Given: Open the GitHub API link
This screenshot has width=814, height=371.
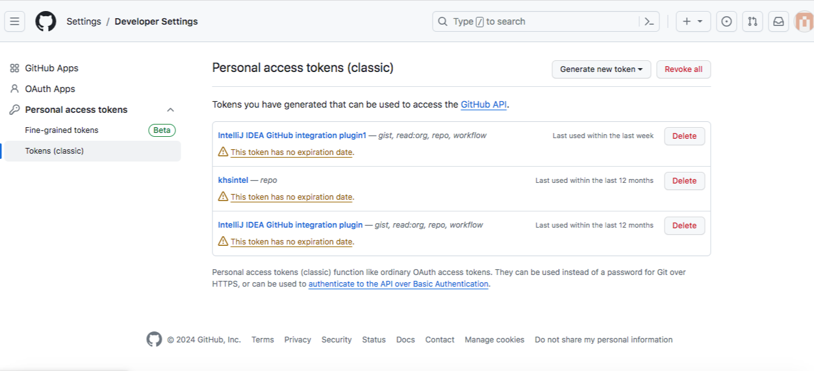Looking at the screenshot, I should pos(483,104).
